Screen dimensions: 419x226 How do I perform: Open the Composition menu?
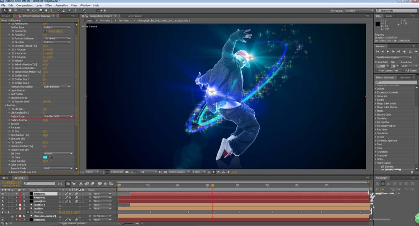[24, 5]
